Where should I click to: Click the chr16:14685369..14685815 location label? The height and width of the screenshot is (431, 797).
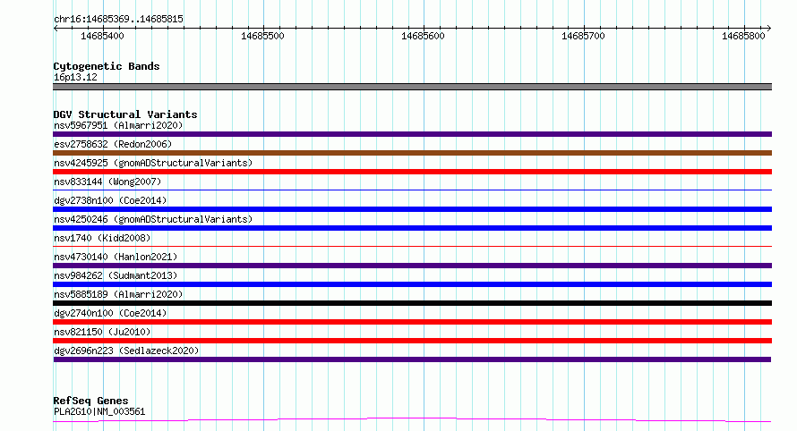118,20
